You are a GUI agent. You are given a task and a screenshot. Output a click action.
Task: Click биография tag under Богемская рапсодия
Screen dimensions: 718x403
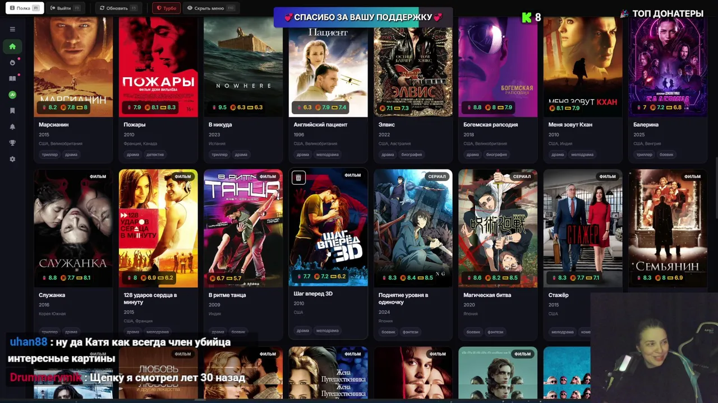(x=496, y=154)
